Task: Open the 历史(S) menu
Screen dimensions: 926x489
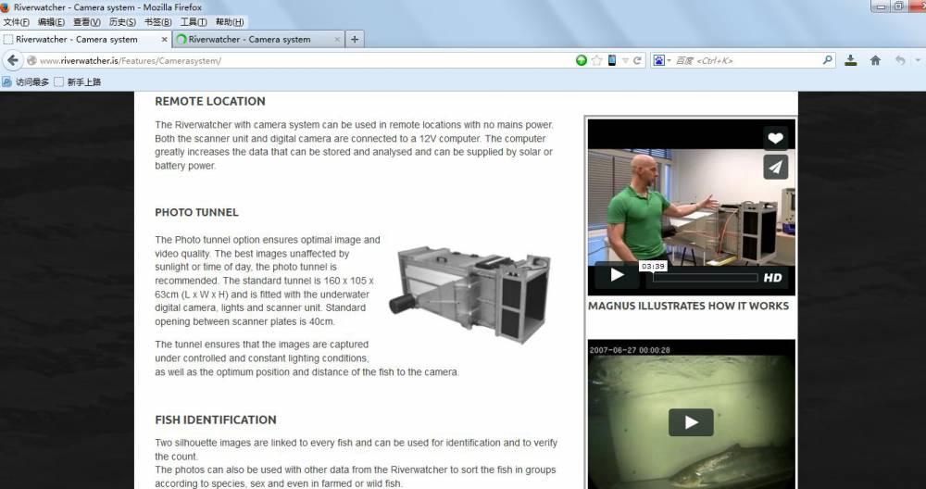Action: (x=122, y=22)
